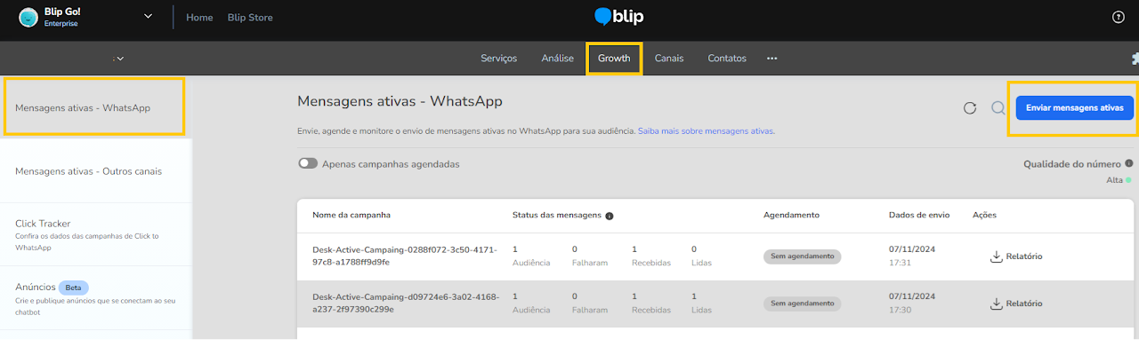This screenshot has height=347, width=1139.
Task: Switch to the Serviços tab
Action: pyautogui.click(x=498, y=59)
